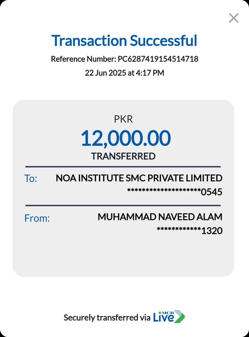Select reference code PC6287419154514718
The width and height of the screenshot is (249, 337).
tap(158, 59)
